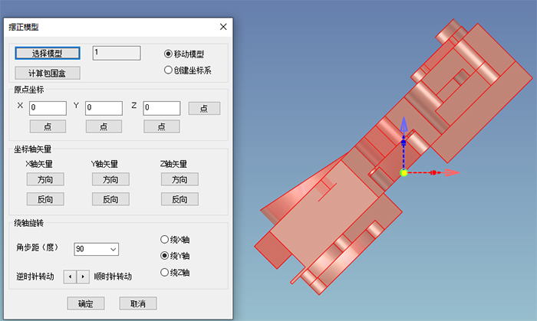
Task: Click 反向 under Z轴矢量
Action: pyautogui.click(x=180, y=199)
